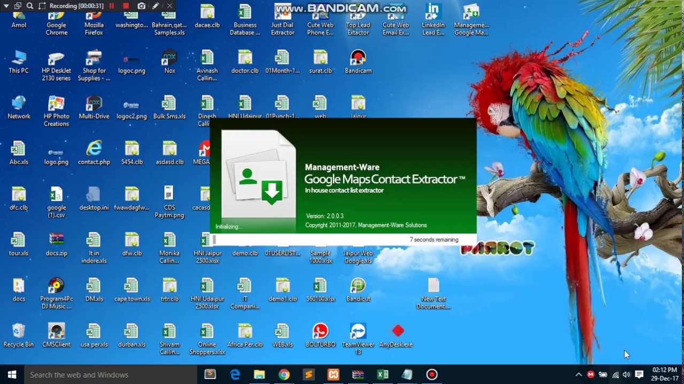This screenshot has height=384, width=684.
Task: Click the Search the web and Windows box
Action: click(x=110, y=374)
